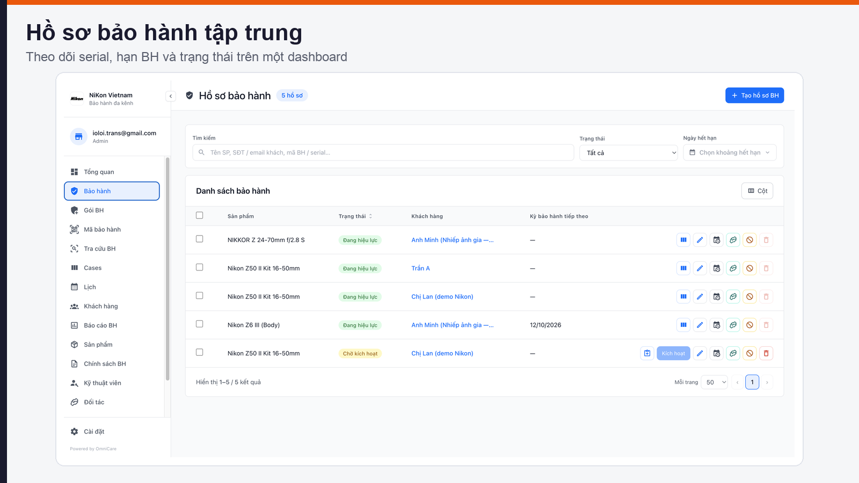Toggle select-all checkbox in table header
Image resolution: width=859 pixels, height=483 pixels.
point(199,215)
